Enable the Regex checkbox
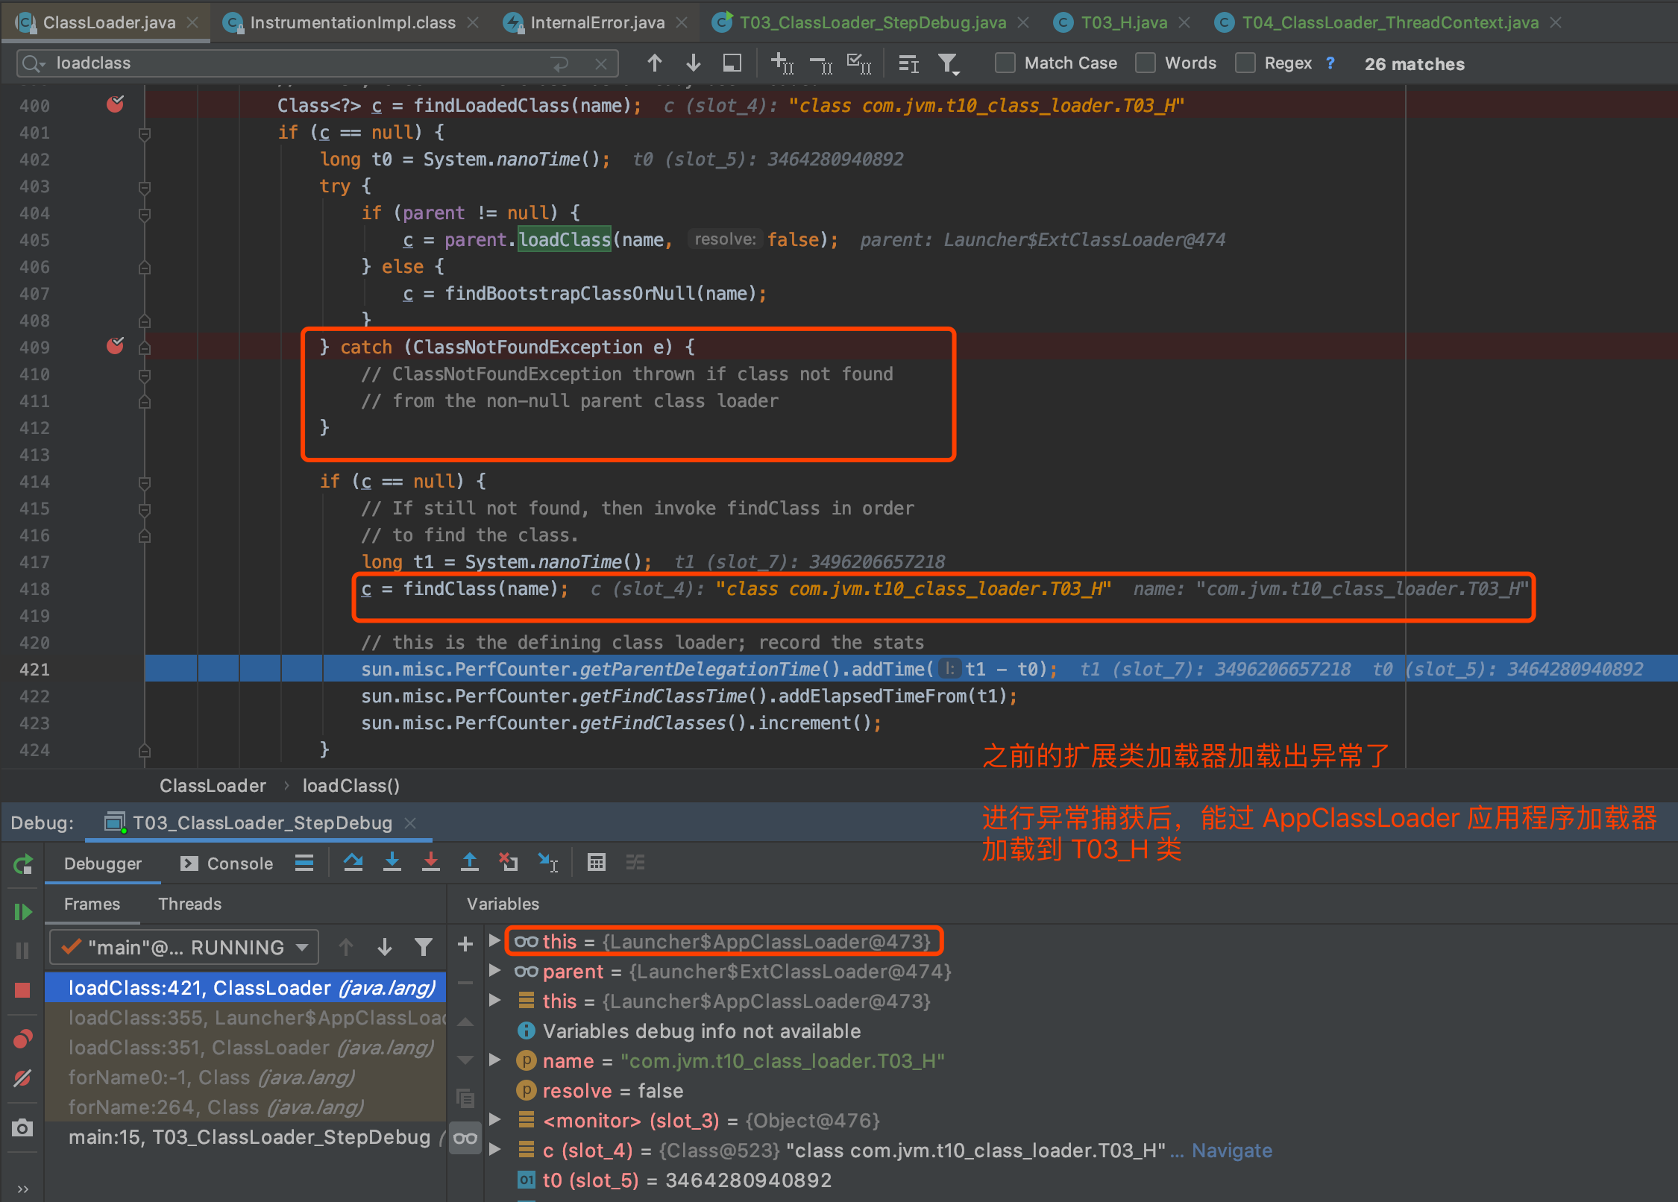The width and height of the screenshot is (1678, 1202). tap(1244, 63)
